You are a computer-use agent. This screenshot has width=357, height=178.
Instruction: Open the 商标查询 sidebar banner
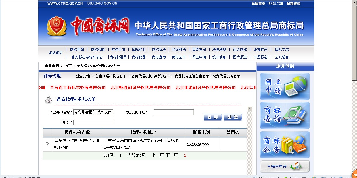tap(285, 115)
